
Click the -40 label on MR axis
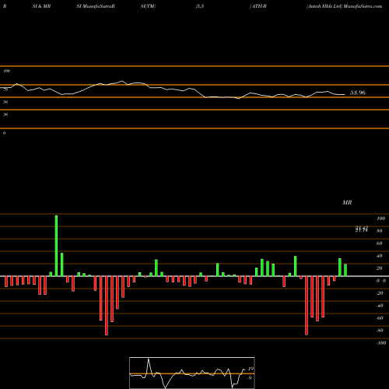pyautogui.click(x=380, y=306)
